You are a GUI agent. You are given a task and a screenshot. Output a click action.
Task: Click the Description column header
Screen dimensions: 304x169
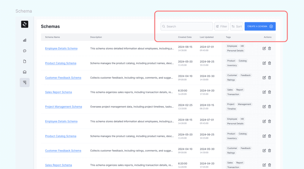pyautogui.click(x=96, y=37)
